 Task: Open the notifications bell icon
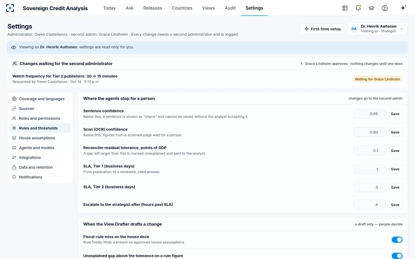358,8
